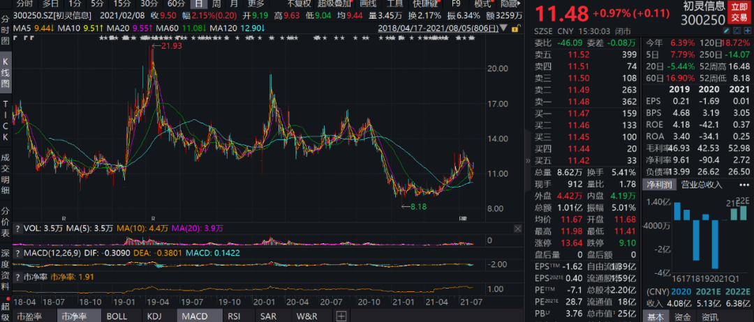Click the 卖一 price 11.48 row
This screenshot has height=322, width=754.
586,101
